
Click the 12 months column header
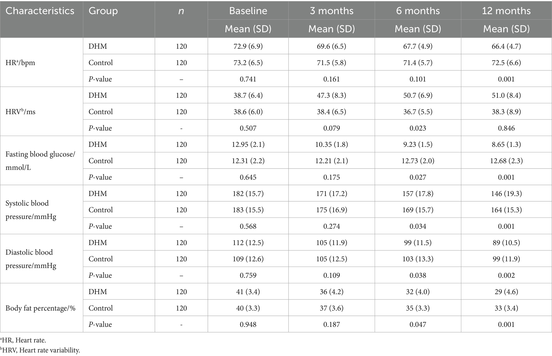pos(506,11)
